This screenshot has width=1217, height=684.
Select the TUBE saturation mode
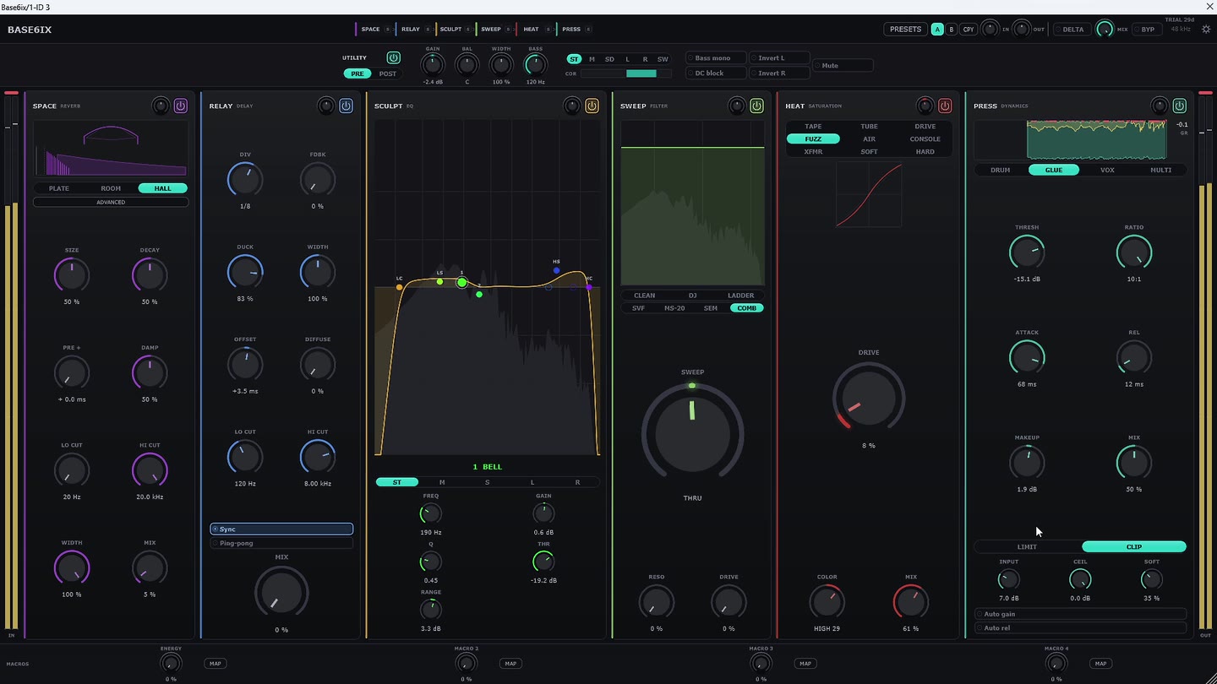[x=869, y=127]
